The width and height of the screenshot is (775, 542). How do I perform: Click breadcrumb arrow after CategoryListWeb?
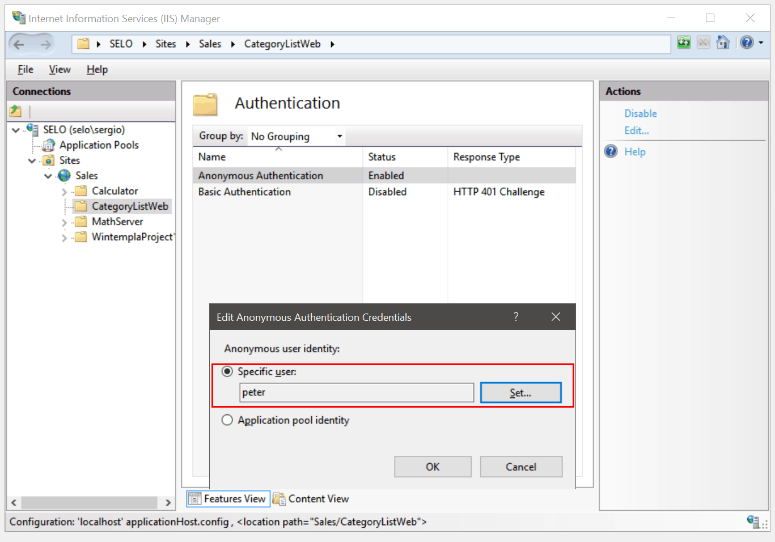pos(332,44)
